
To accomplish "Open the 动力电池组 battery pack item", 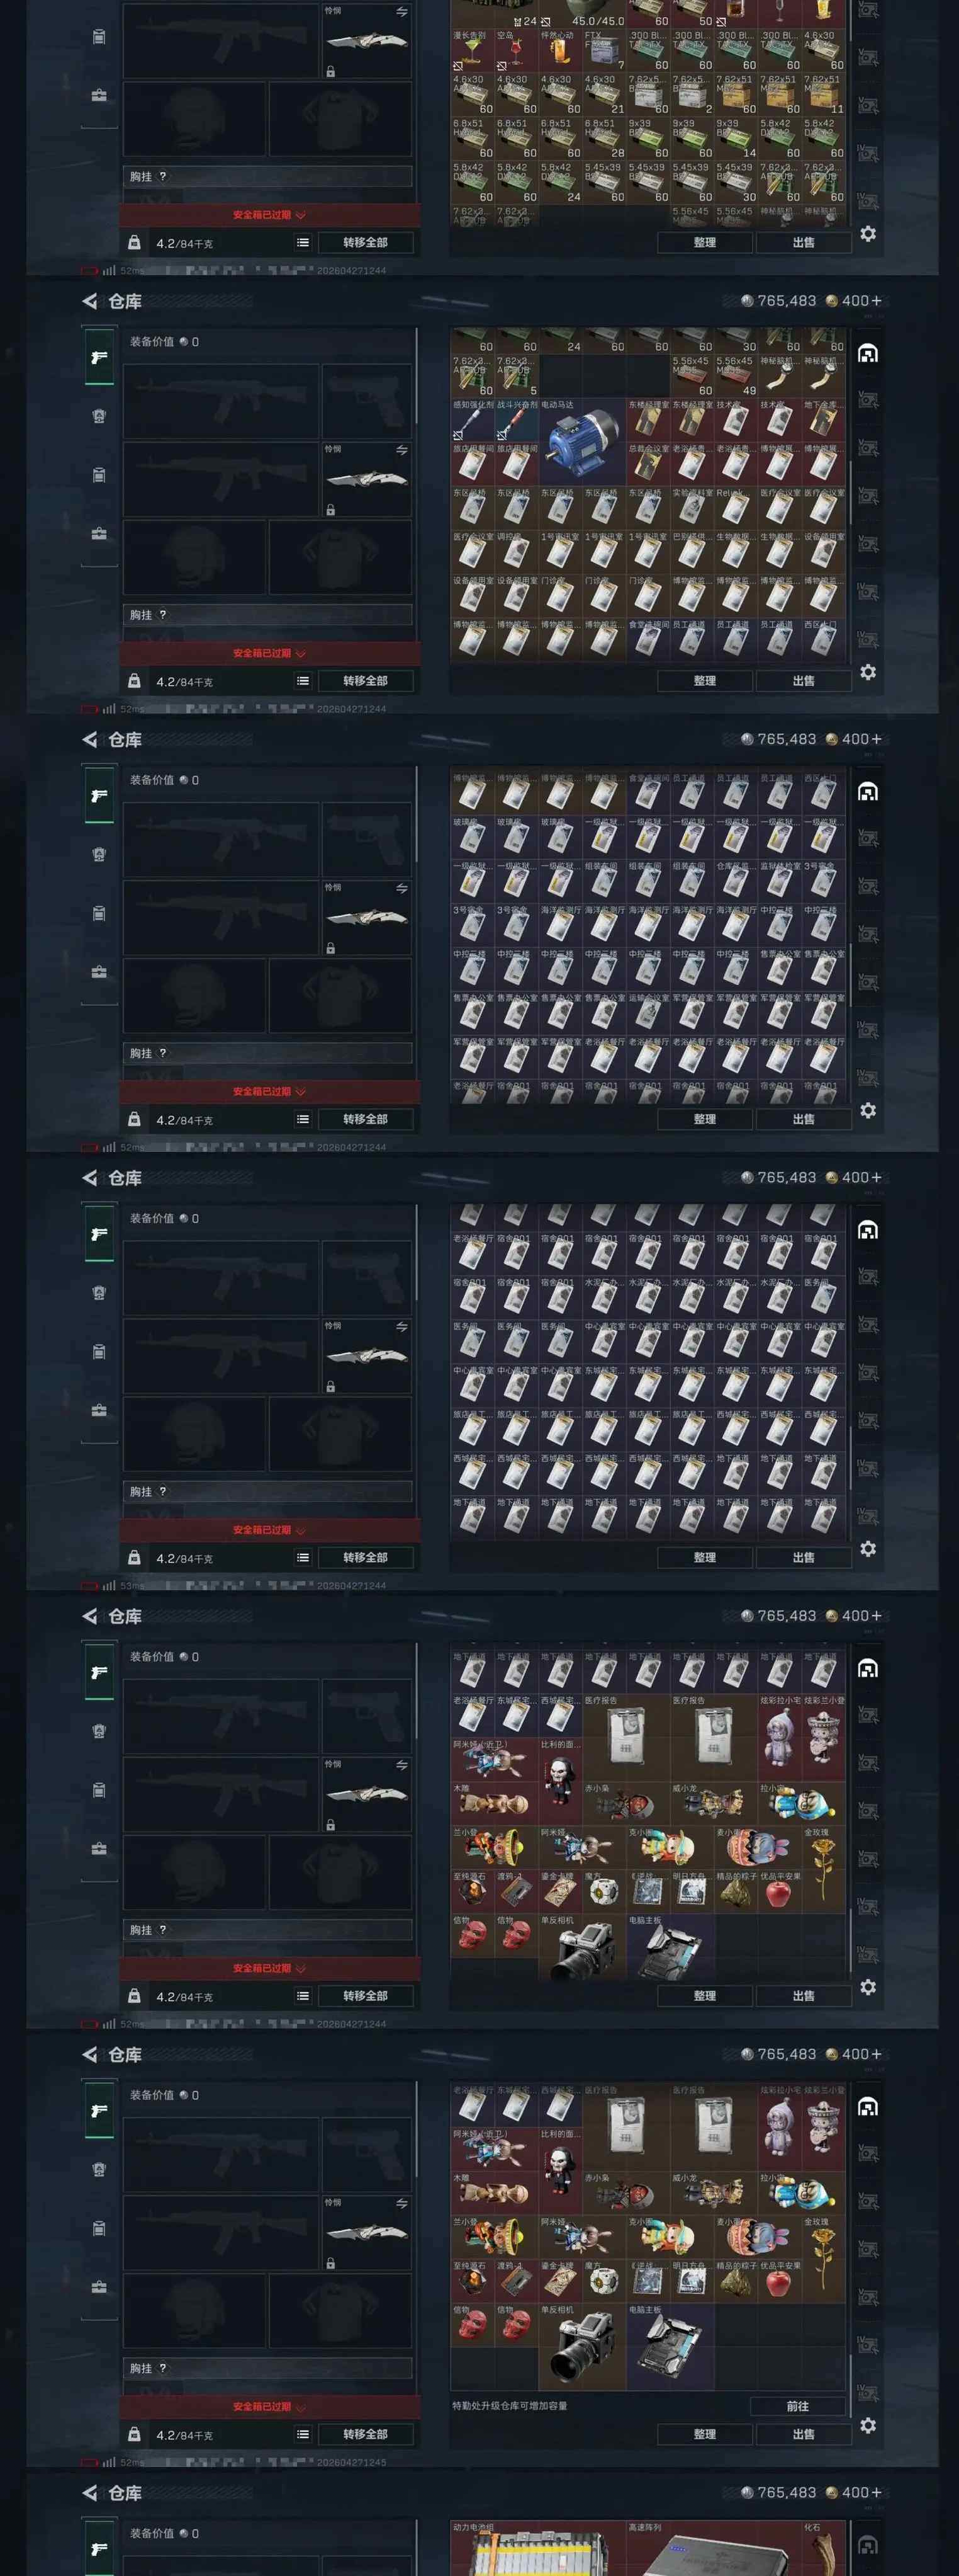I will tap(537, 2548).
